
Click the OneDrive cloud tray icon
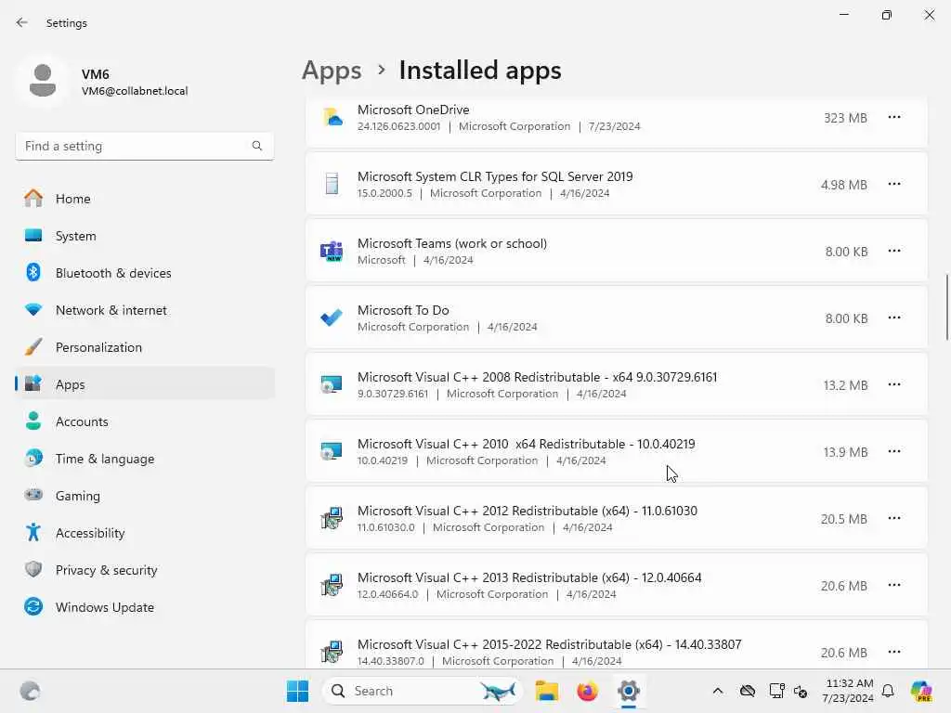click(x=748, y=691)
